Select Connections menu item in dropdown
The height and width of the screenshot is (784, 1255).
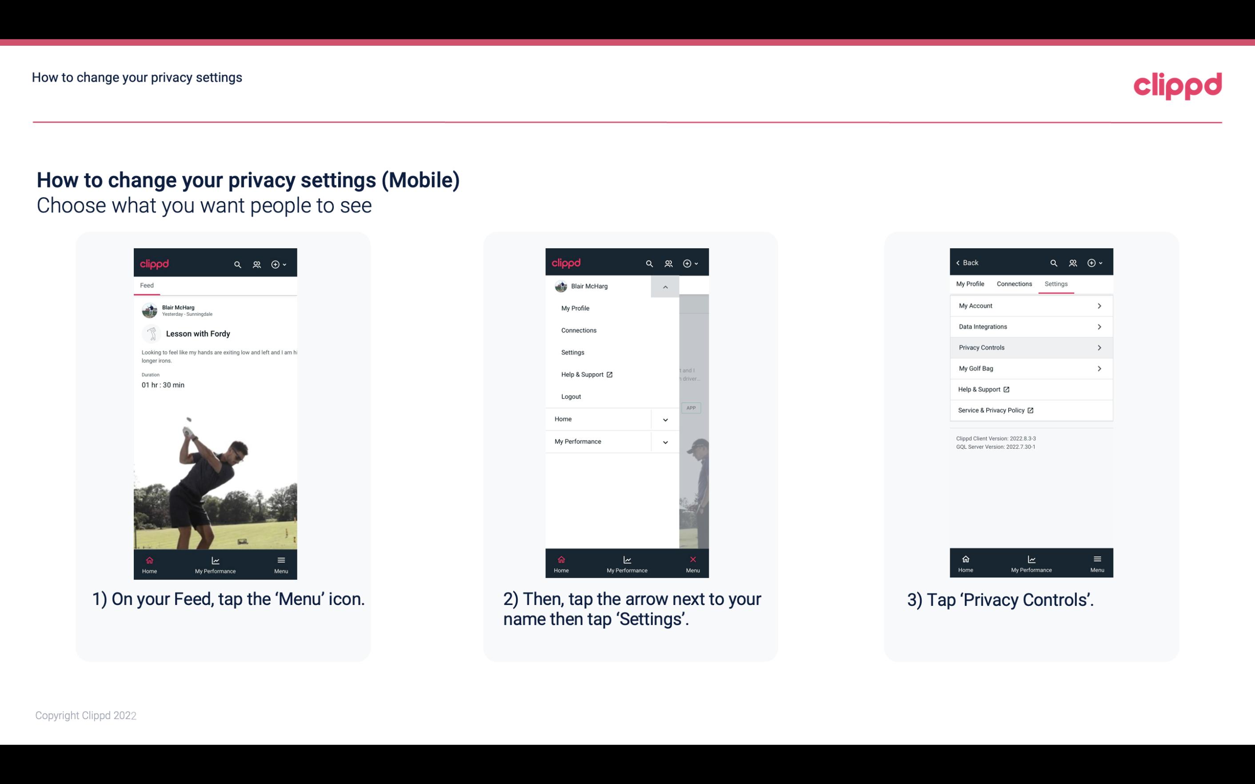579,330
